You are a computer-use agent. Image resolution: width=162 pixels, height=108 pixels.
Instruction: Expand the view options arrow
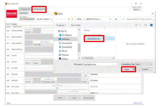(x=140, y=25)
